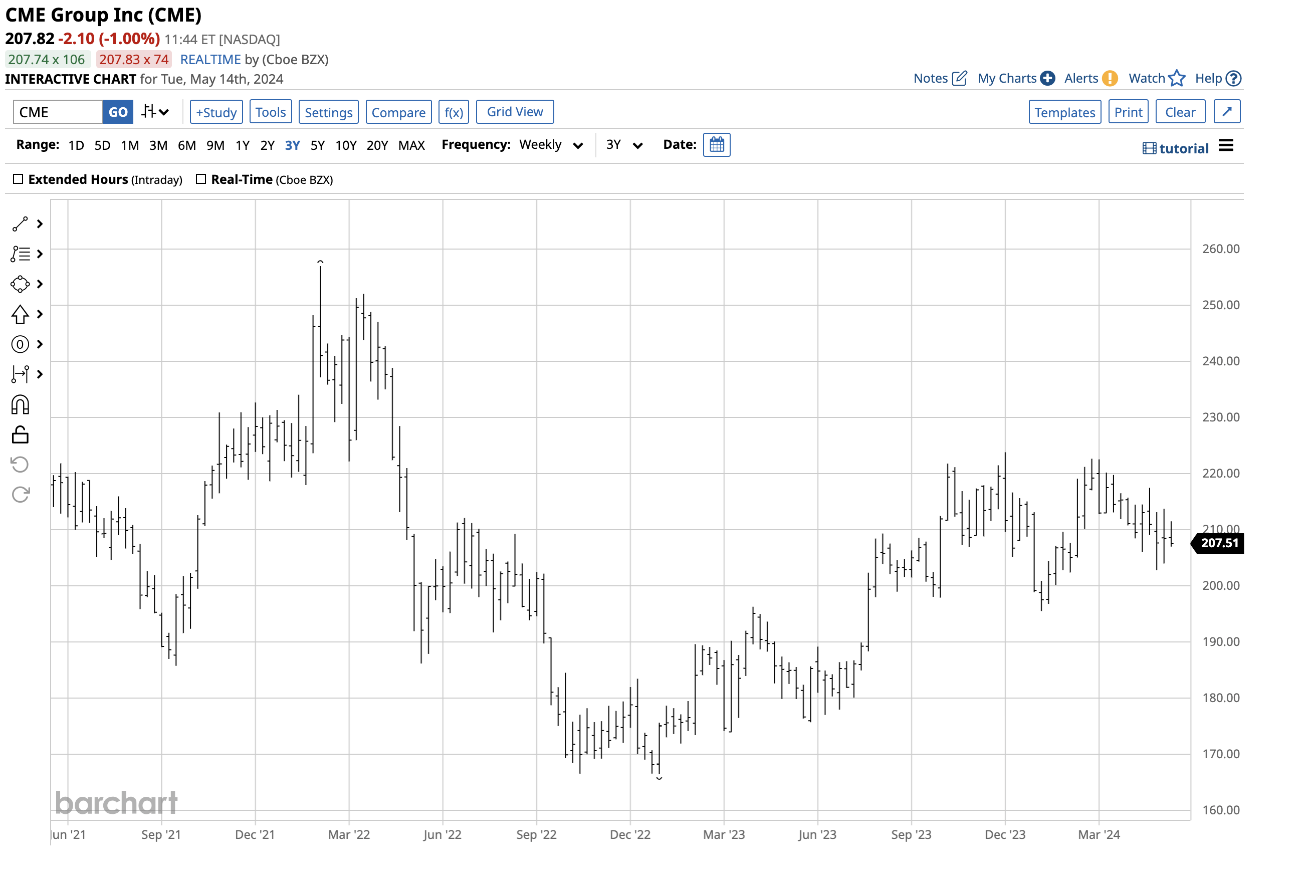This screenshot has height=886, width=1311.
Task: Add CME to the Watch list
Action: 1155,78
